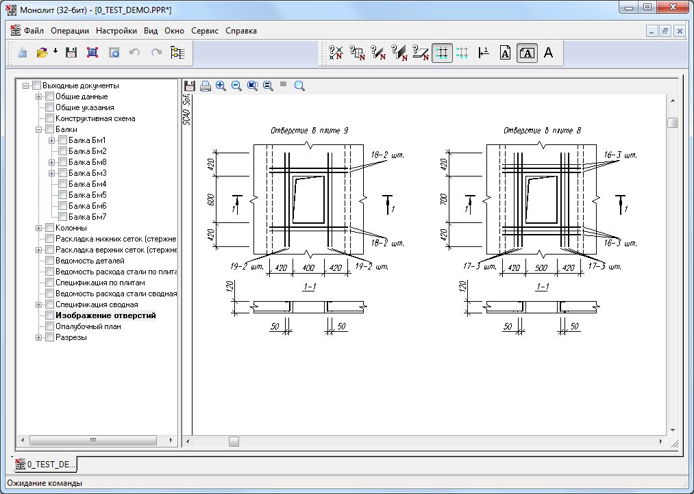Open the 'Операции' menu
Screen dimensions: 694x494
(x=70, y=31)
